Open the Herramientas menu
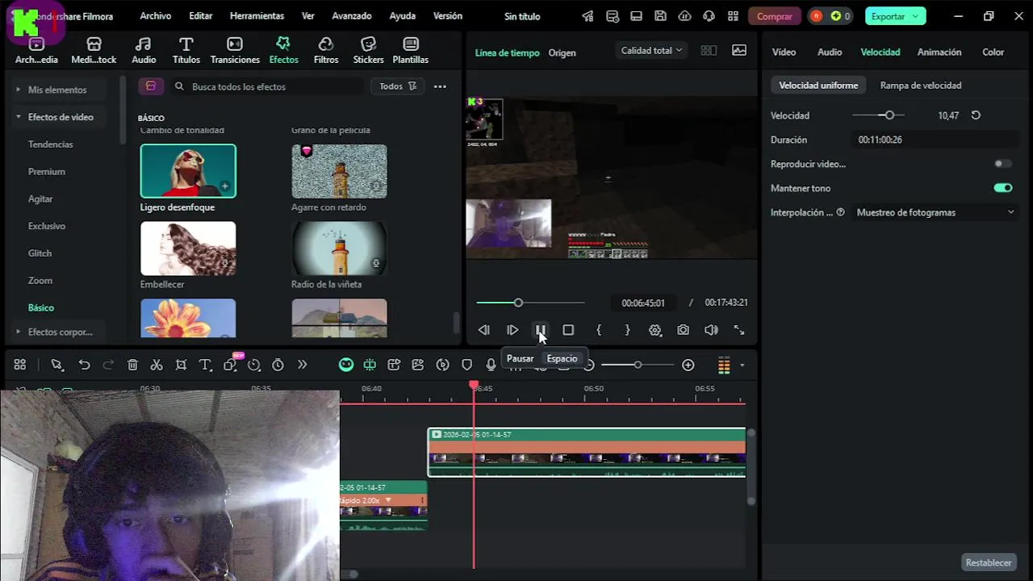1033x581 pixels. click(x=257, y=16)
